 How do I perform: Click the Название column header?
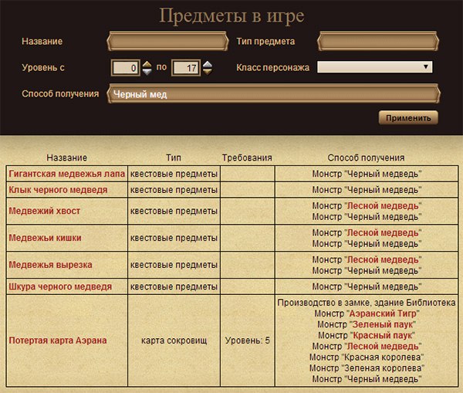[66, 158]
